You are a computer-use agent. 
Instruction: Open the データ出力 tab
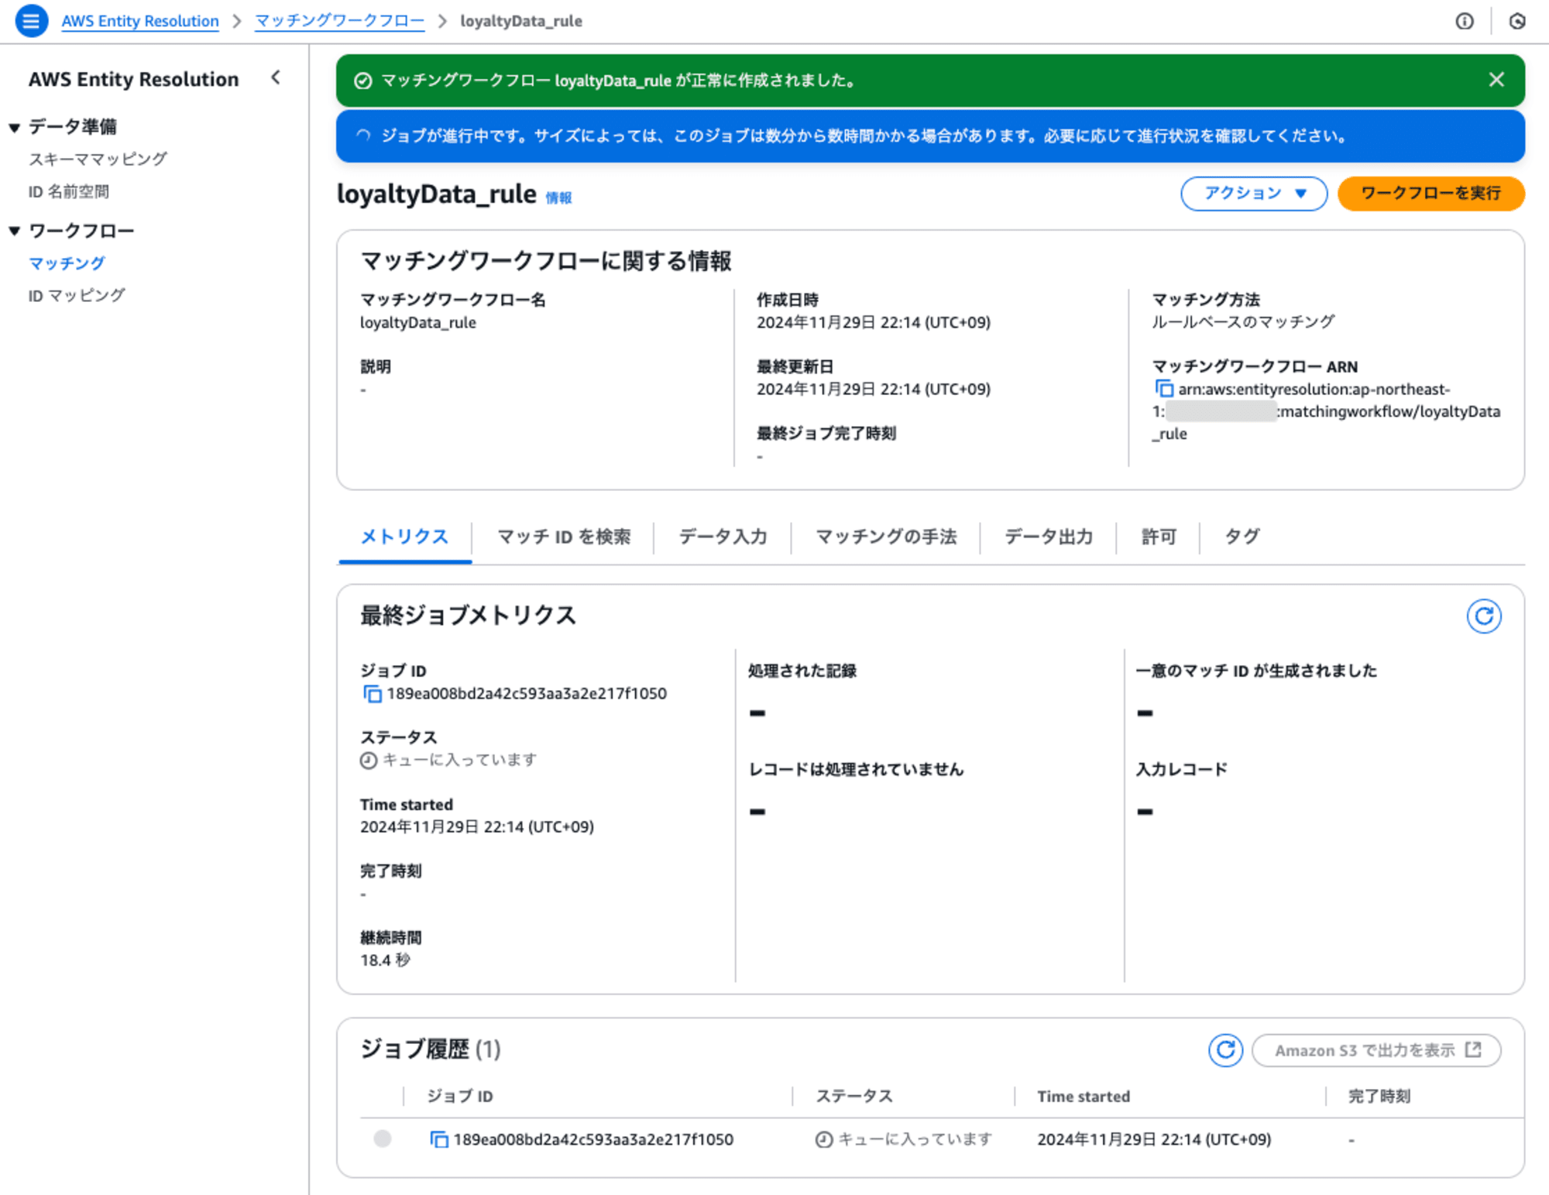(1048, 536)
